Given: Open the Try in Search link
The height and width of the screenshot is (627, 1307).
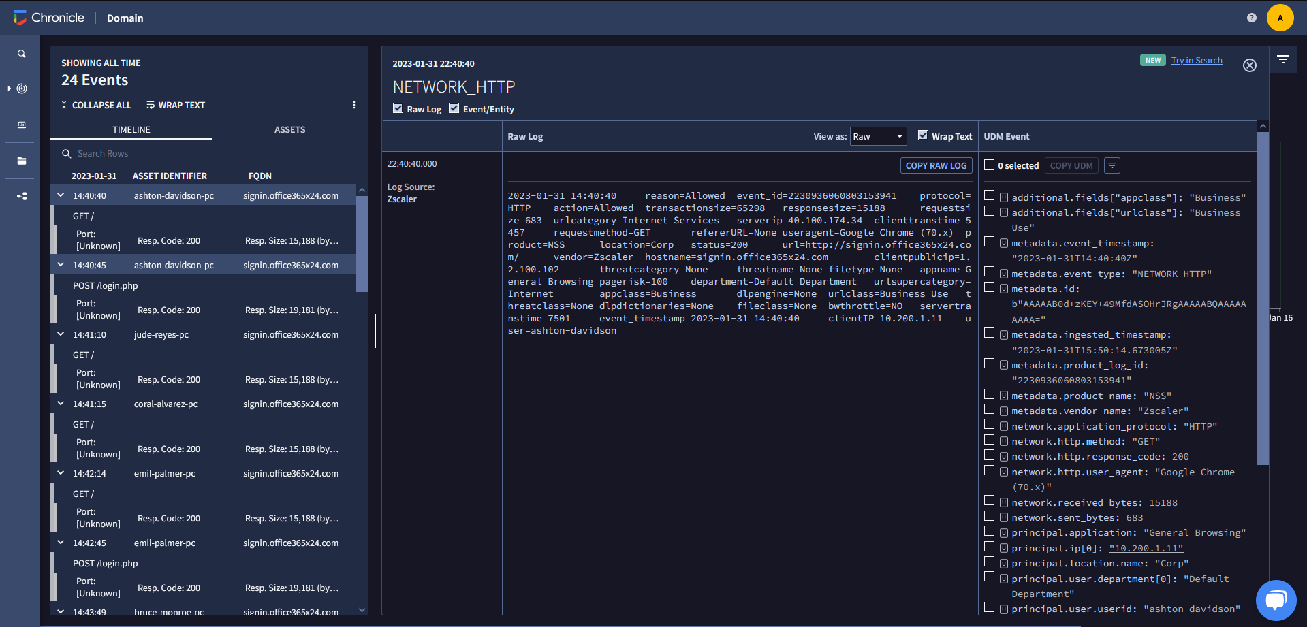Looking at the screenshot, I should click(1196, 60).
